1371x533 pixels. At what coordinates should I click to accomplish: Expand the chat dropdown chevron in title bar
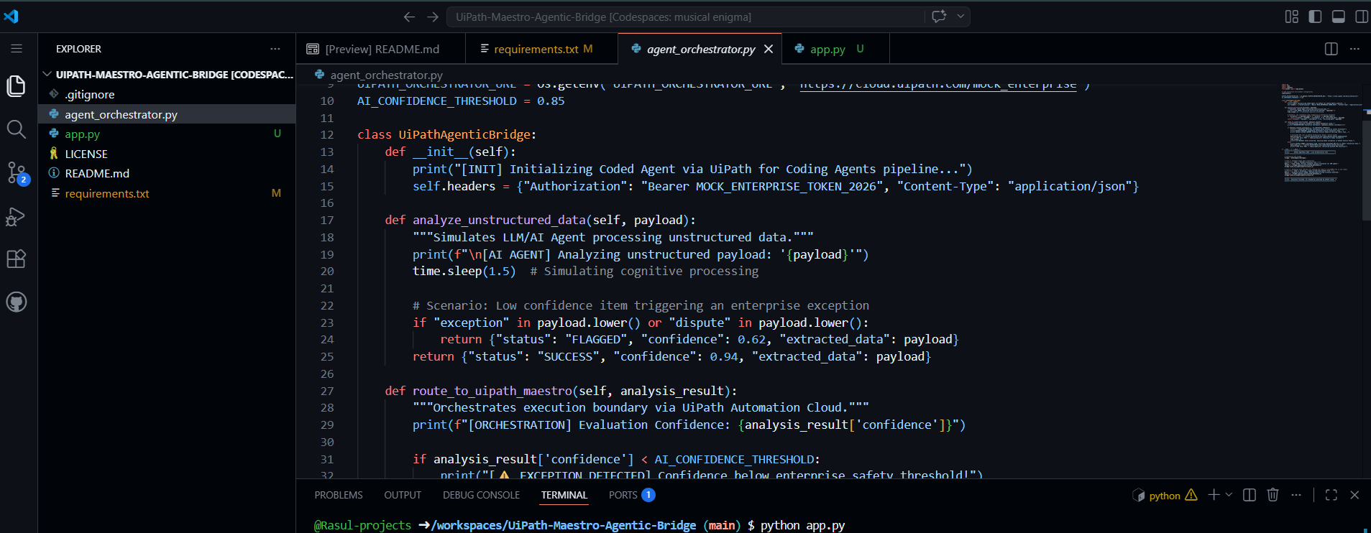point(960,17)
